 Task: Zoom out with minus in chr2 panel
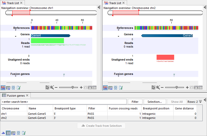click(x=162, y=87)
